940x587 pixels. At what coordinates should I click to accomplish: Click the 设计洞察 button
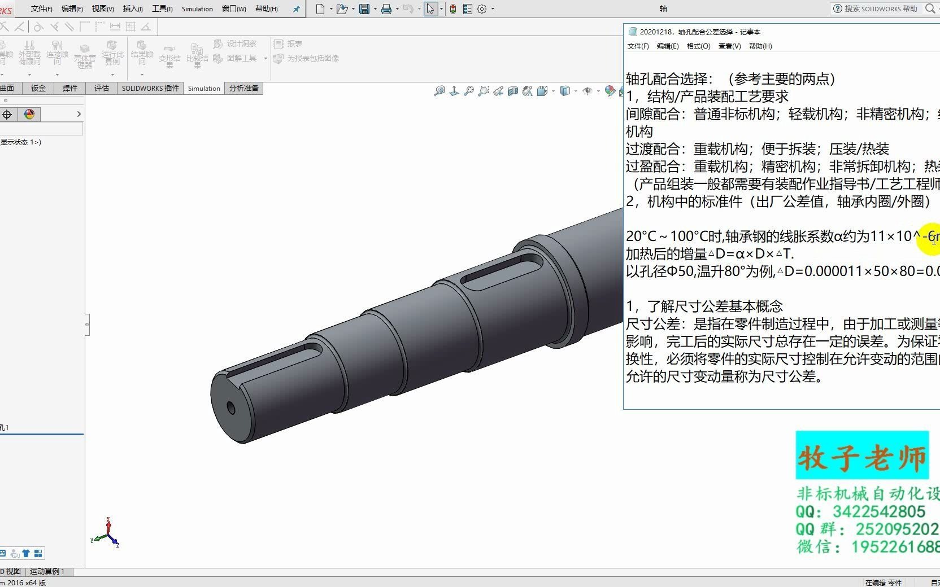pos(235,43)
